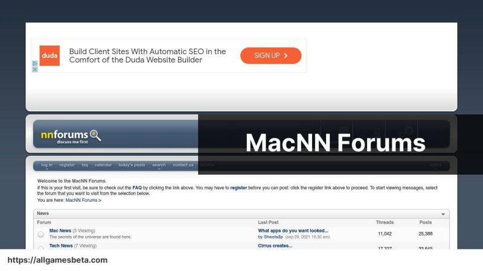Open today's posts in nav bar
This screenshot has height=271, width=483.
click(x=132, y=165)
